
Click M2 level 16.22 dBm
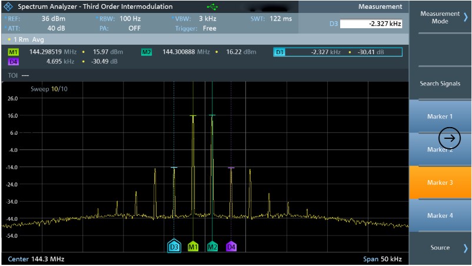pos(241,52)
